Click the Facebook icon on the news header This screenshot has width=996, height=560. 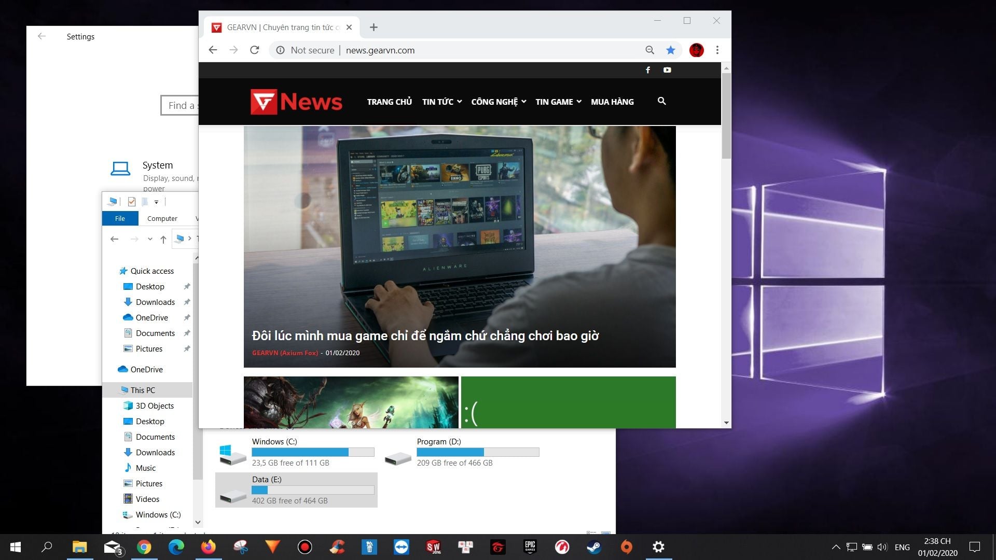point(647,69)
